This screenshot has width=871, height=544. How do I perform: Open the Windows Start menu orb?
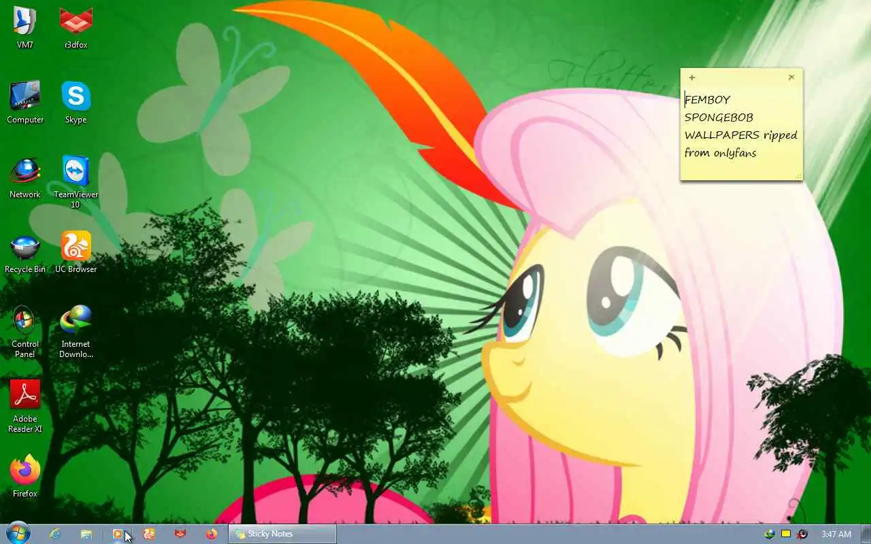[18, 534]
